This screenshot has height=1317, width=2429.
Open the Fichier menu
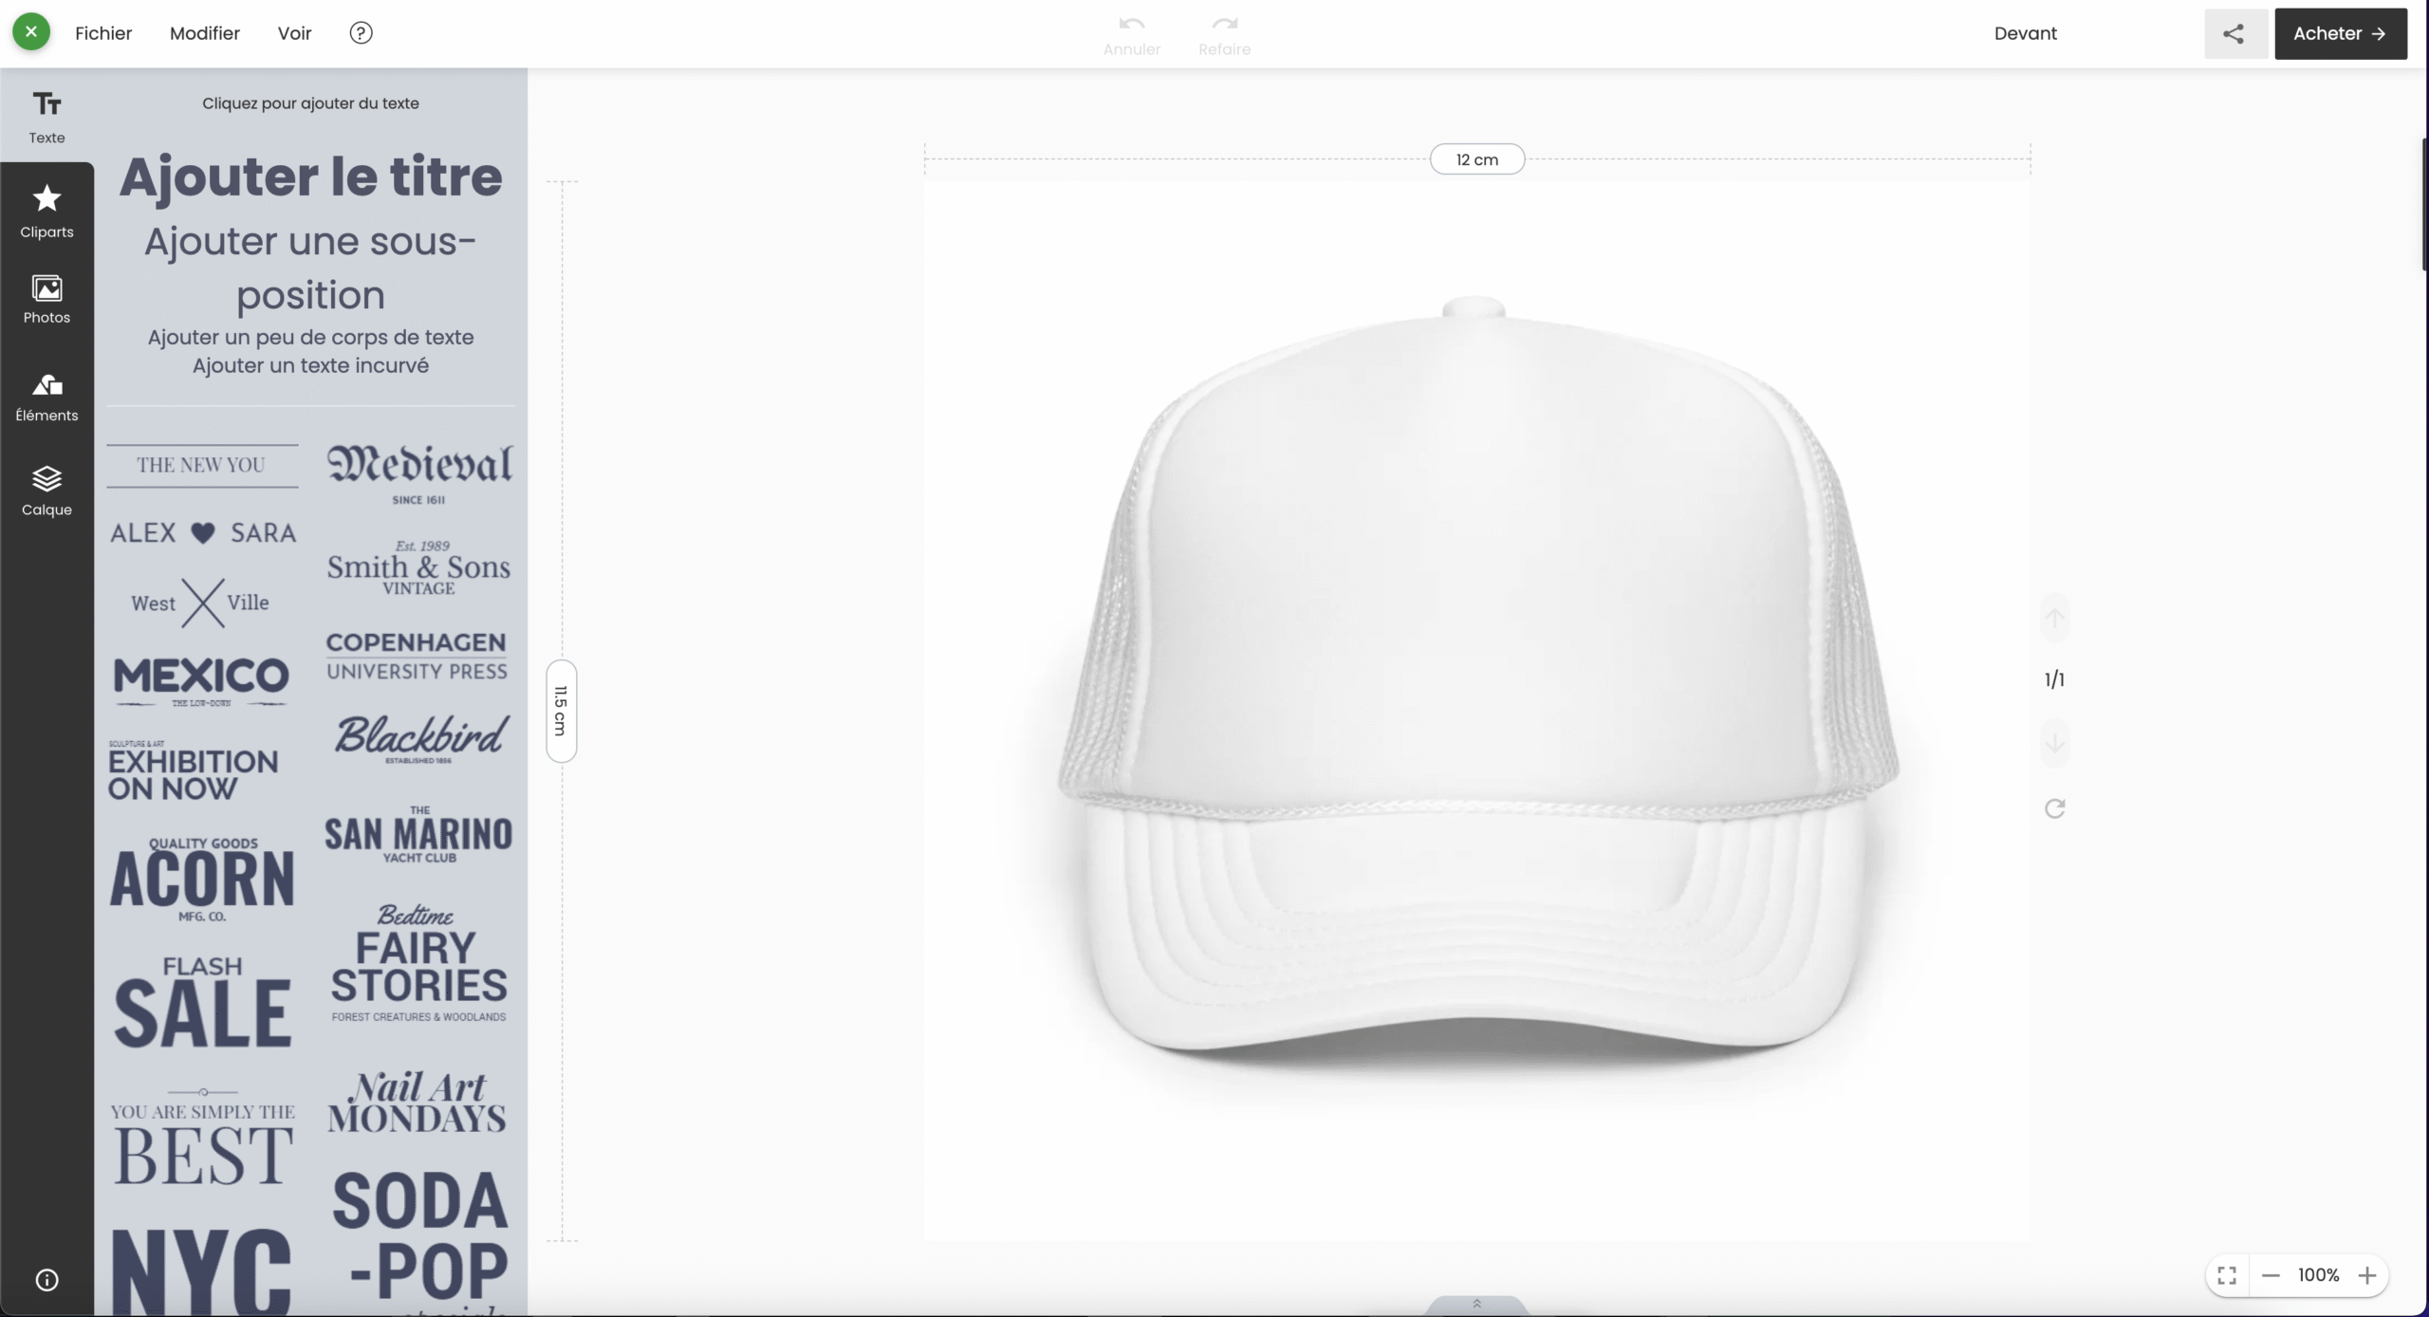[x=103, y=33]
